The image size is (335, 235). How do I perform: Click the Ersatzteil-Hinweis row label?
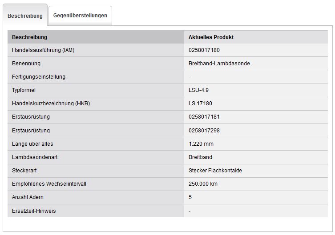(34, 211)
